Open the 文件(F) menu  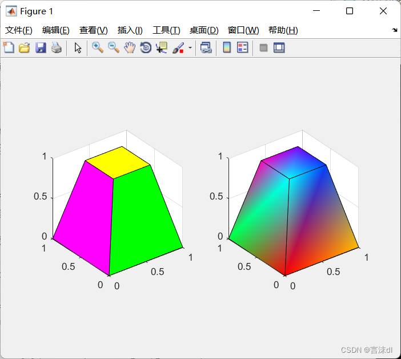pyautogui.click(x=19, y=30)
